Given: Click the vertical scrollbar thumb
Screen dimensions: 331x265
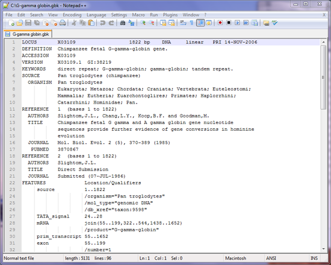Looking at the screenshot, I should pyautogui.click(x=323, y=77).
